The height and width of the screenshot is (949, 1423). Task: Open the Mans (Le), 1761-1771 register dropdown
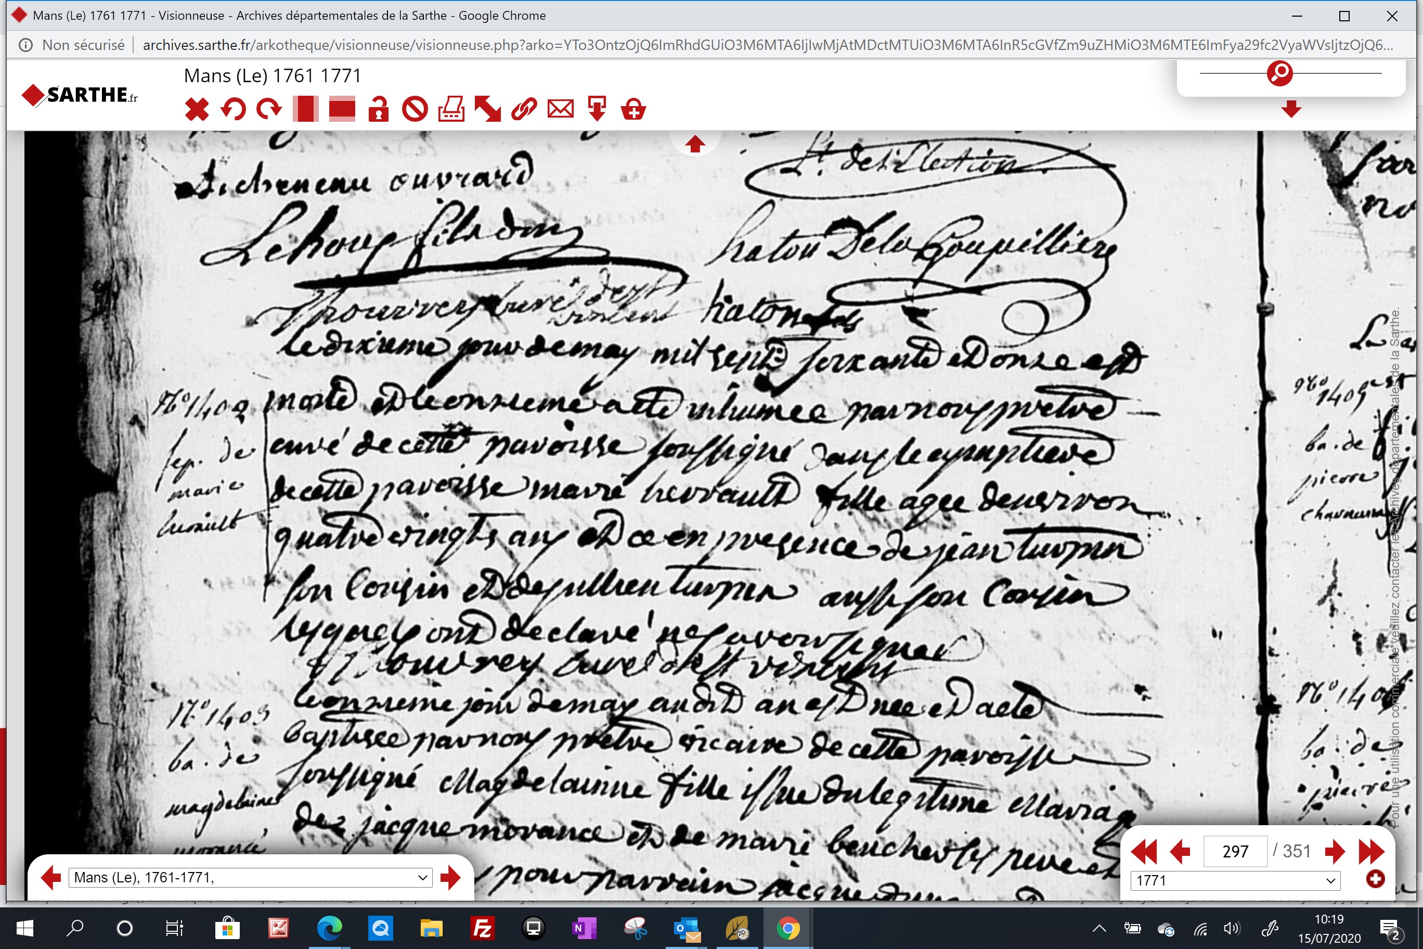click(251, 878)
